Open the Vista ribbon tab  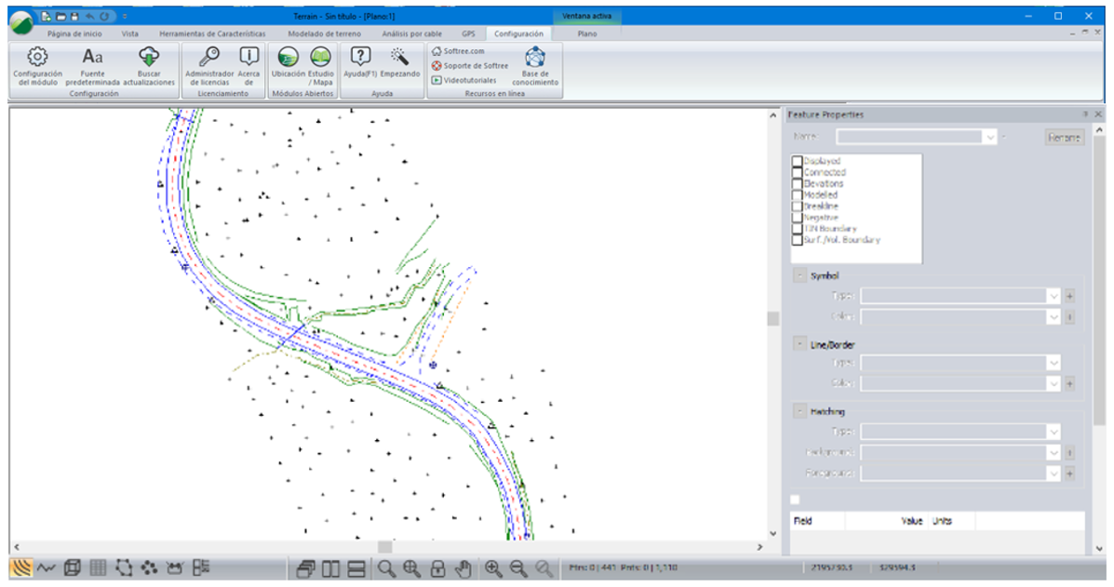129,33
